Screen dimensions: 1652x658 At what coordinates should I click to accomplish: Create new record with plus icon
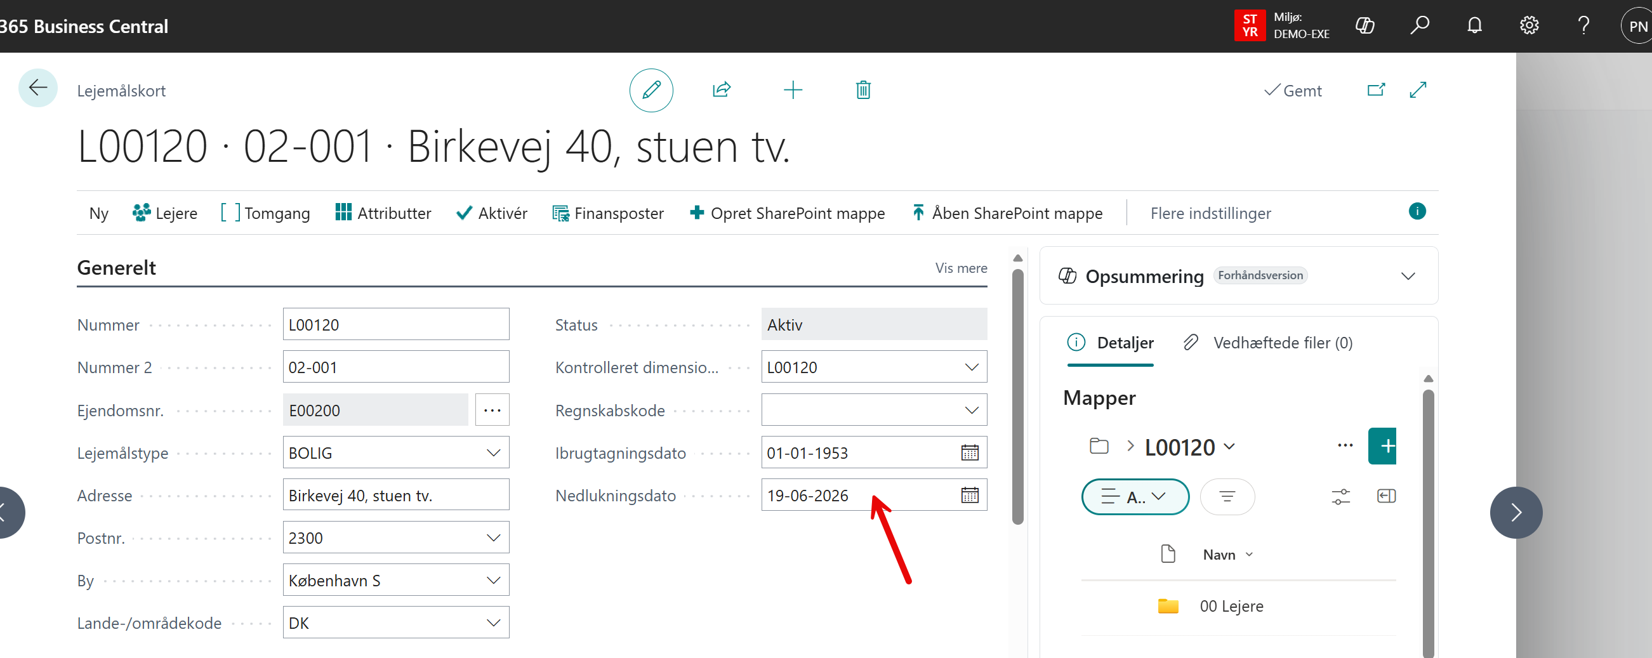pos(793,90)
